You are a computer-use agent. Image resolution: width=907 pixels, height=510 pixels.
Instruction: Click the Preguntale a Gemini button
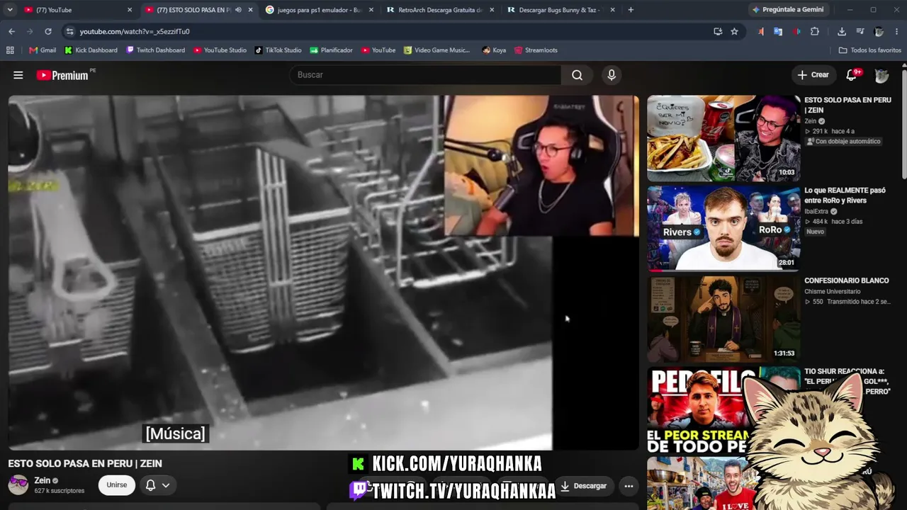(788, 10)
